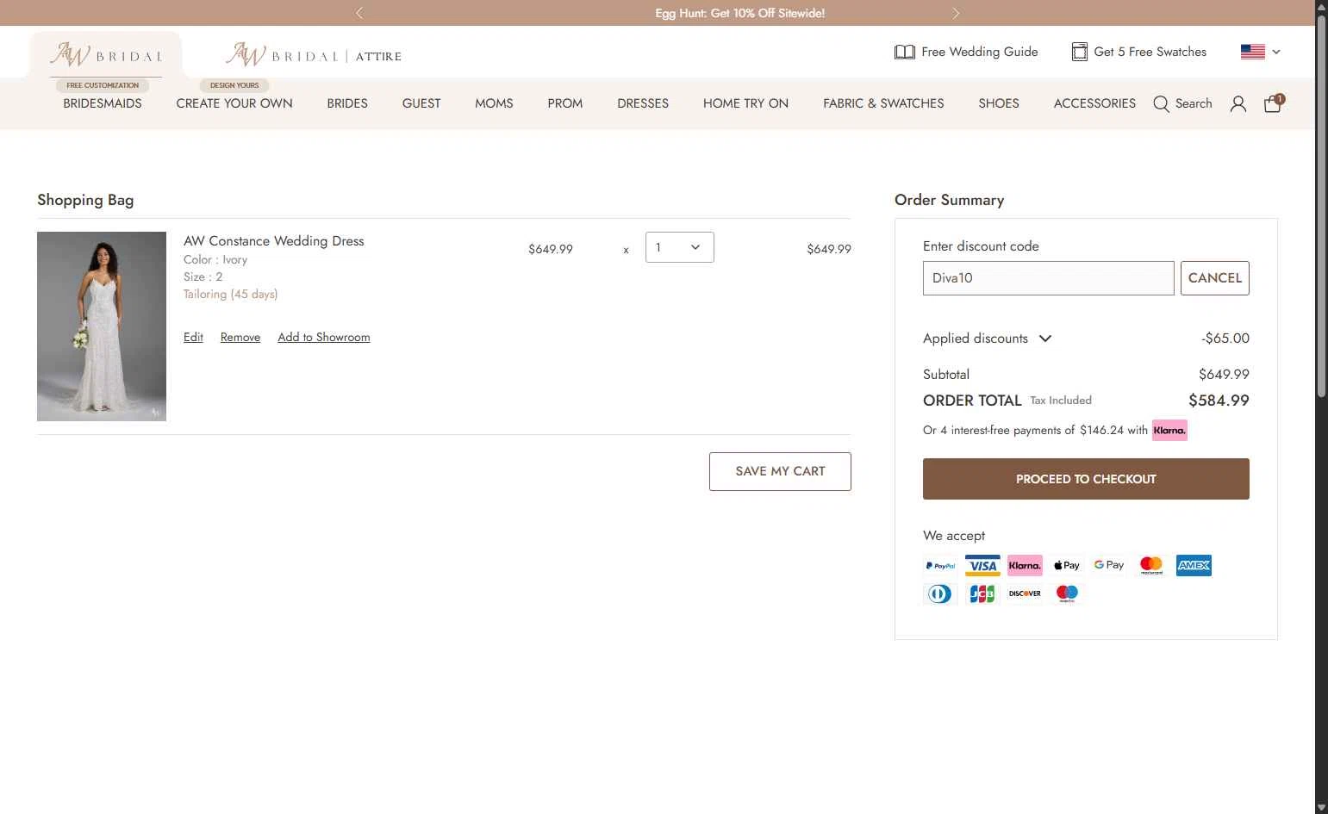Click the Discover payment icon

(1025, 593)
